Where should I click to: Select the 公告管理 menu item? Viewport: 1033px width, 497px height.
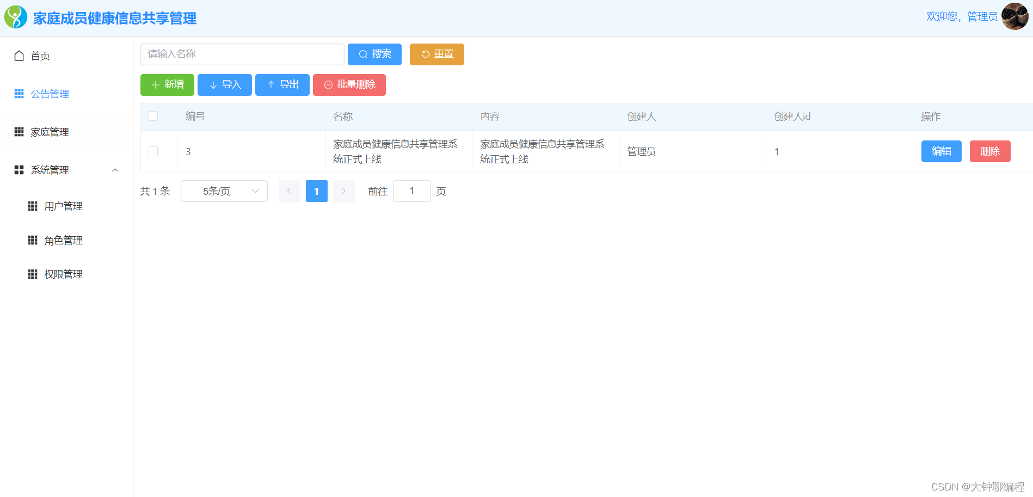50,93
